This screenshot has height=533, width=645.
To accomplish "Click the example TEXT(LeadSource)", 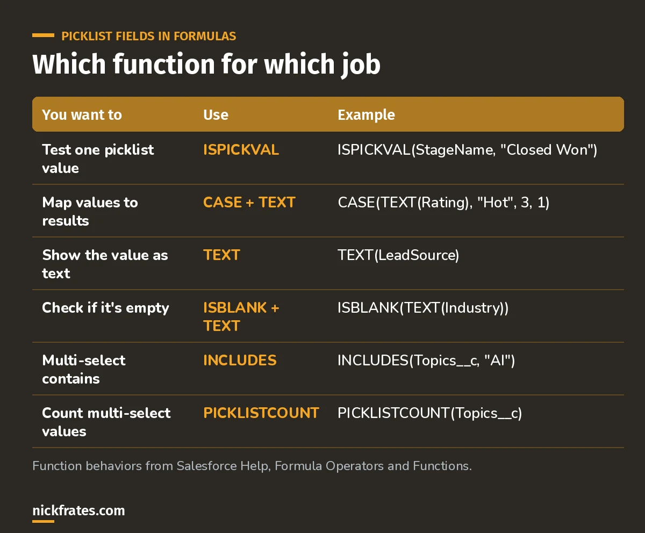I will pyautogui.click(x=398, y=255).
